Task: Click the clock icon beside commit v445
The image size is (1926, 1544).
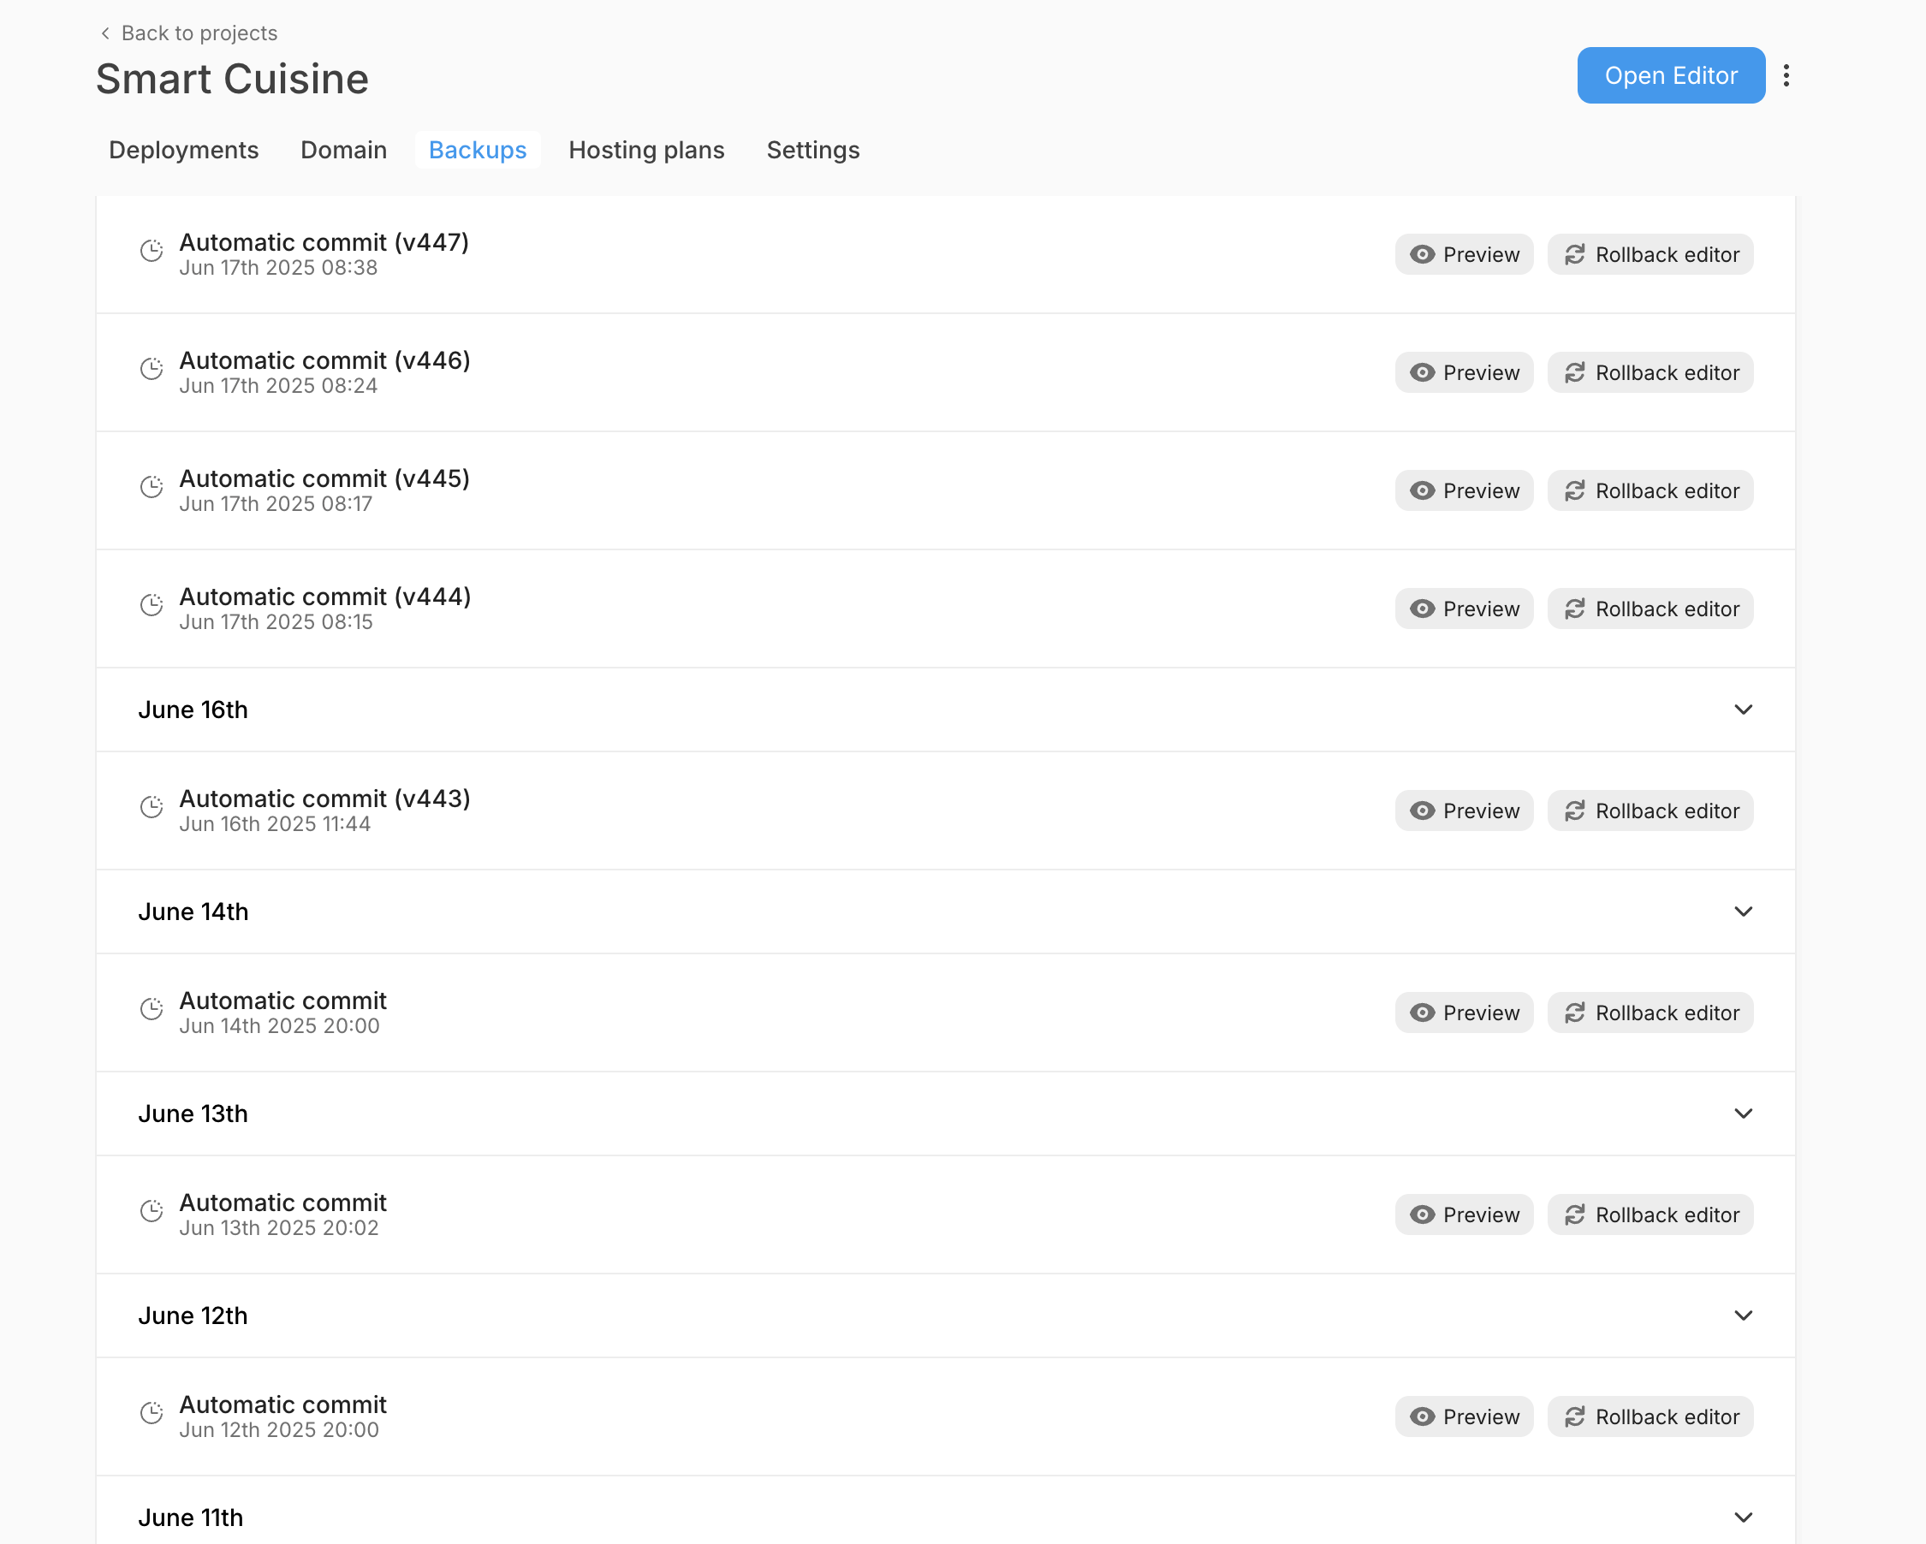Action: pyautogui.click(x=152, y=487)
